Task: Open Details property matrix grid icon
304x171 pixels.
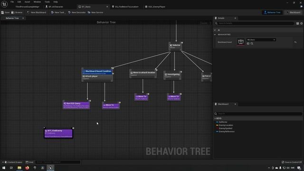Action: pyautogui.click(x=298, y=23)
